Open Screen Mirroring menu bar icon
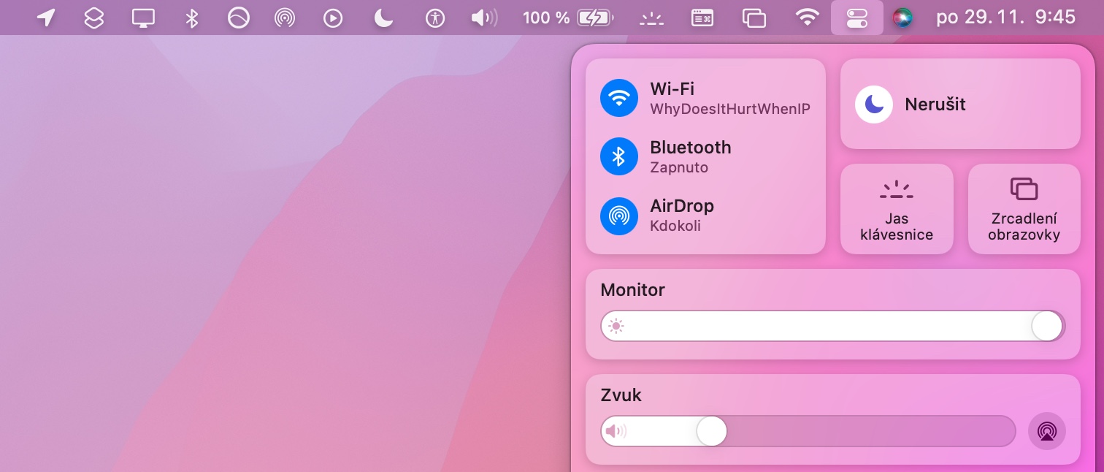The height and width of the screenshot is (472, 1104). (754, 18)
